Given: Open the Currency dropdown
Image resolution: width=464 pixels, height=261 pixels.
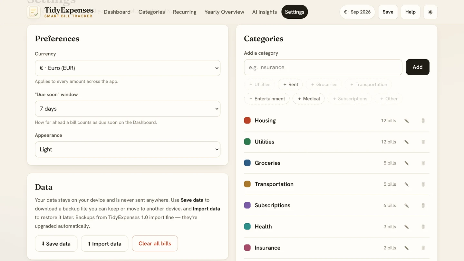Looking at the screenshot, I should pyautogui.click(x=128, y=68).
